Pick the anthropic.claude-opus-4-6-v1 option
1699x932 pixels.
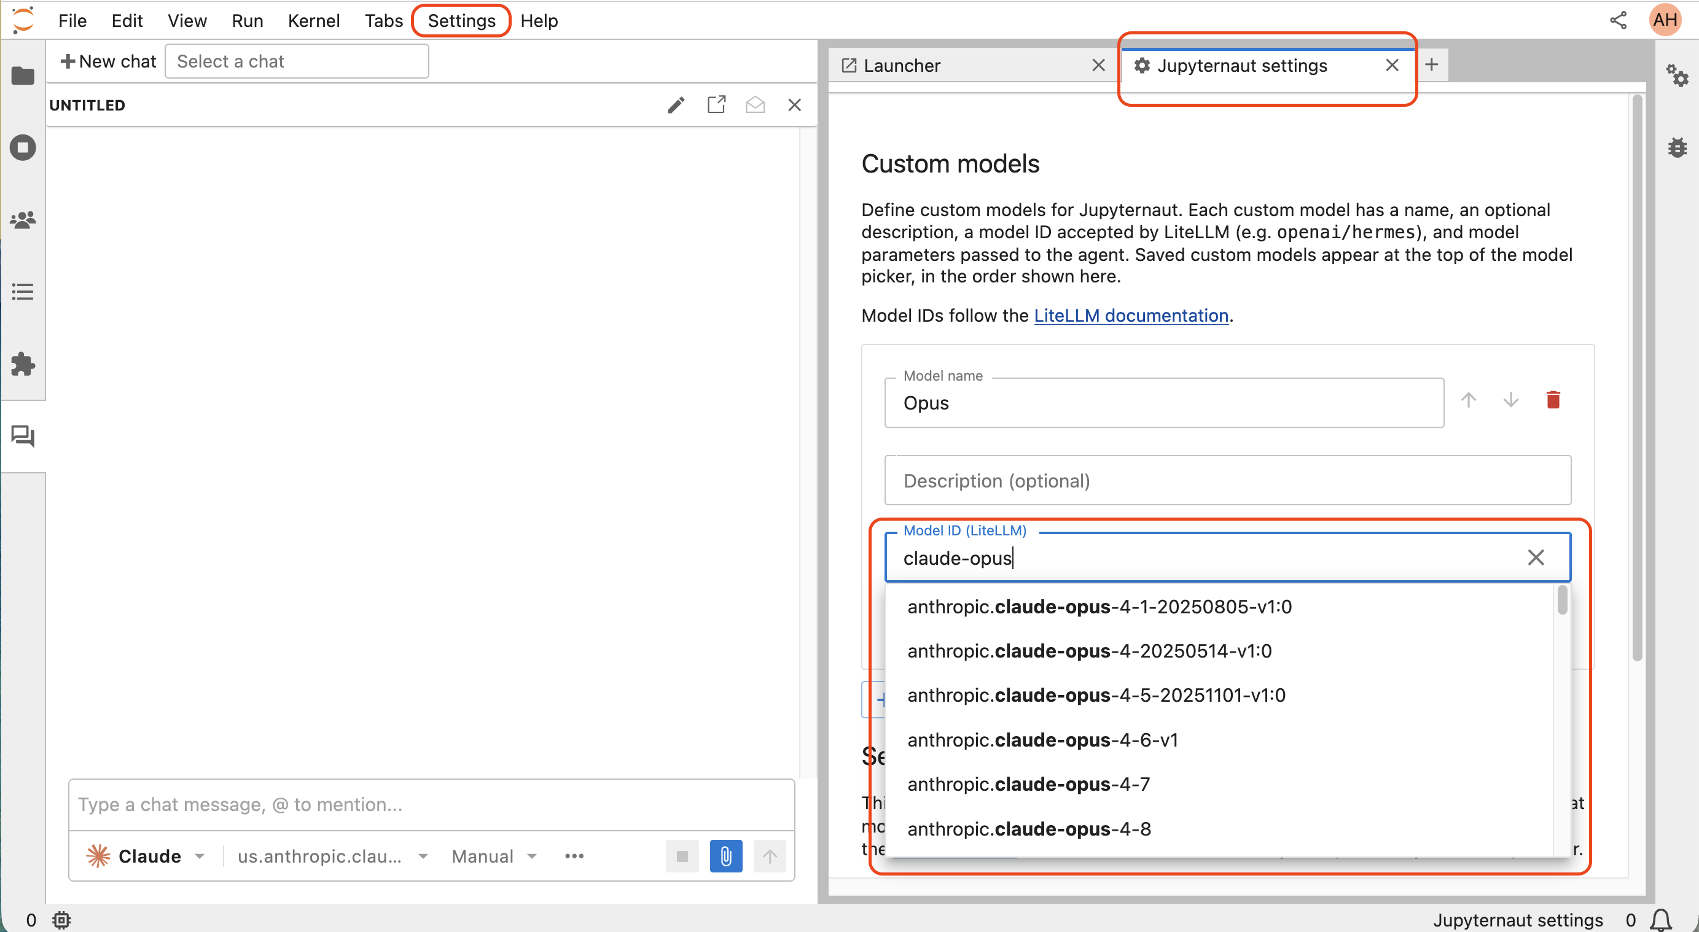[1219, 740]
